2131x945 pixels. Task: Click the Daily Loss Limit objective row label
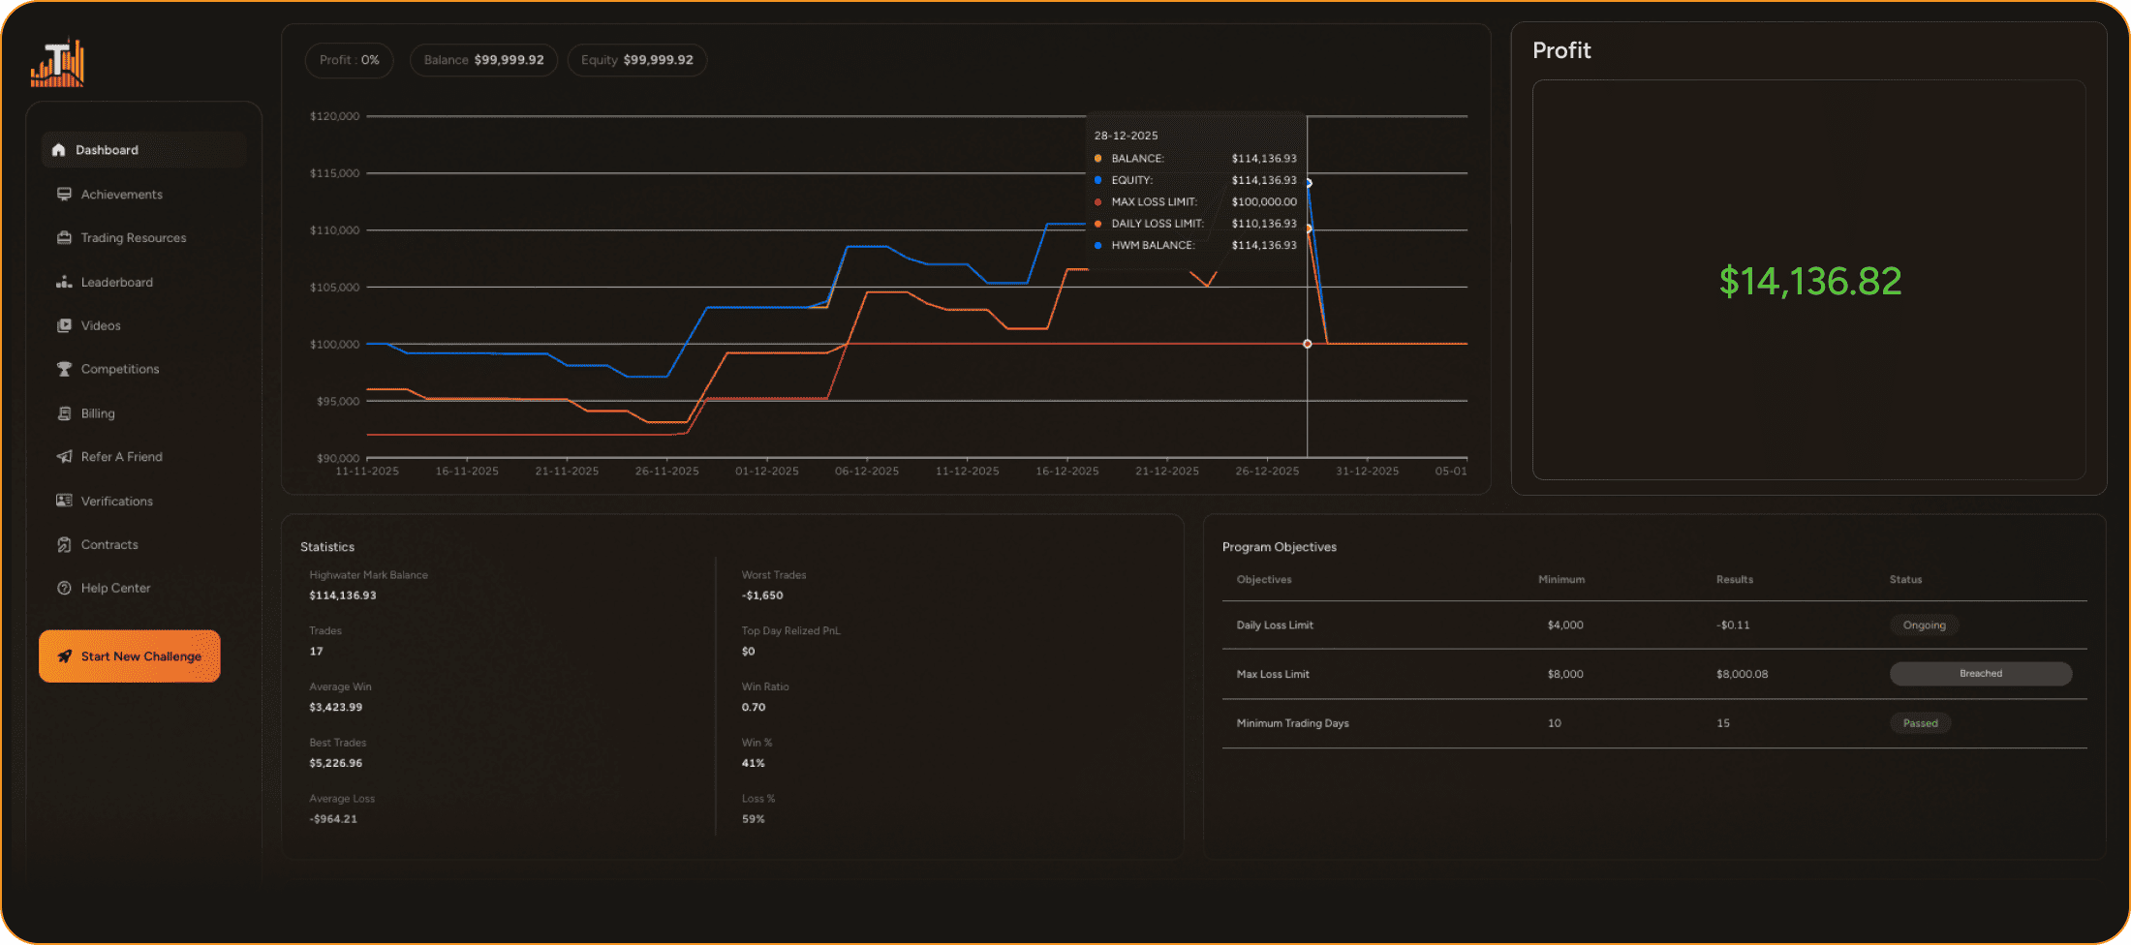(1275, 625)
